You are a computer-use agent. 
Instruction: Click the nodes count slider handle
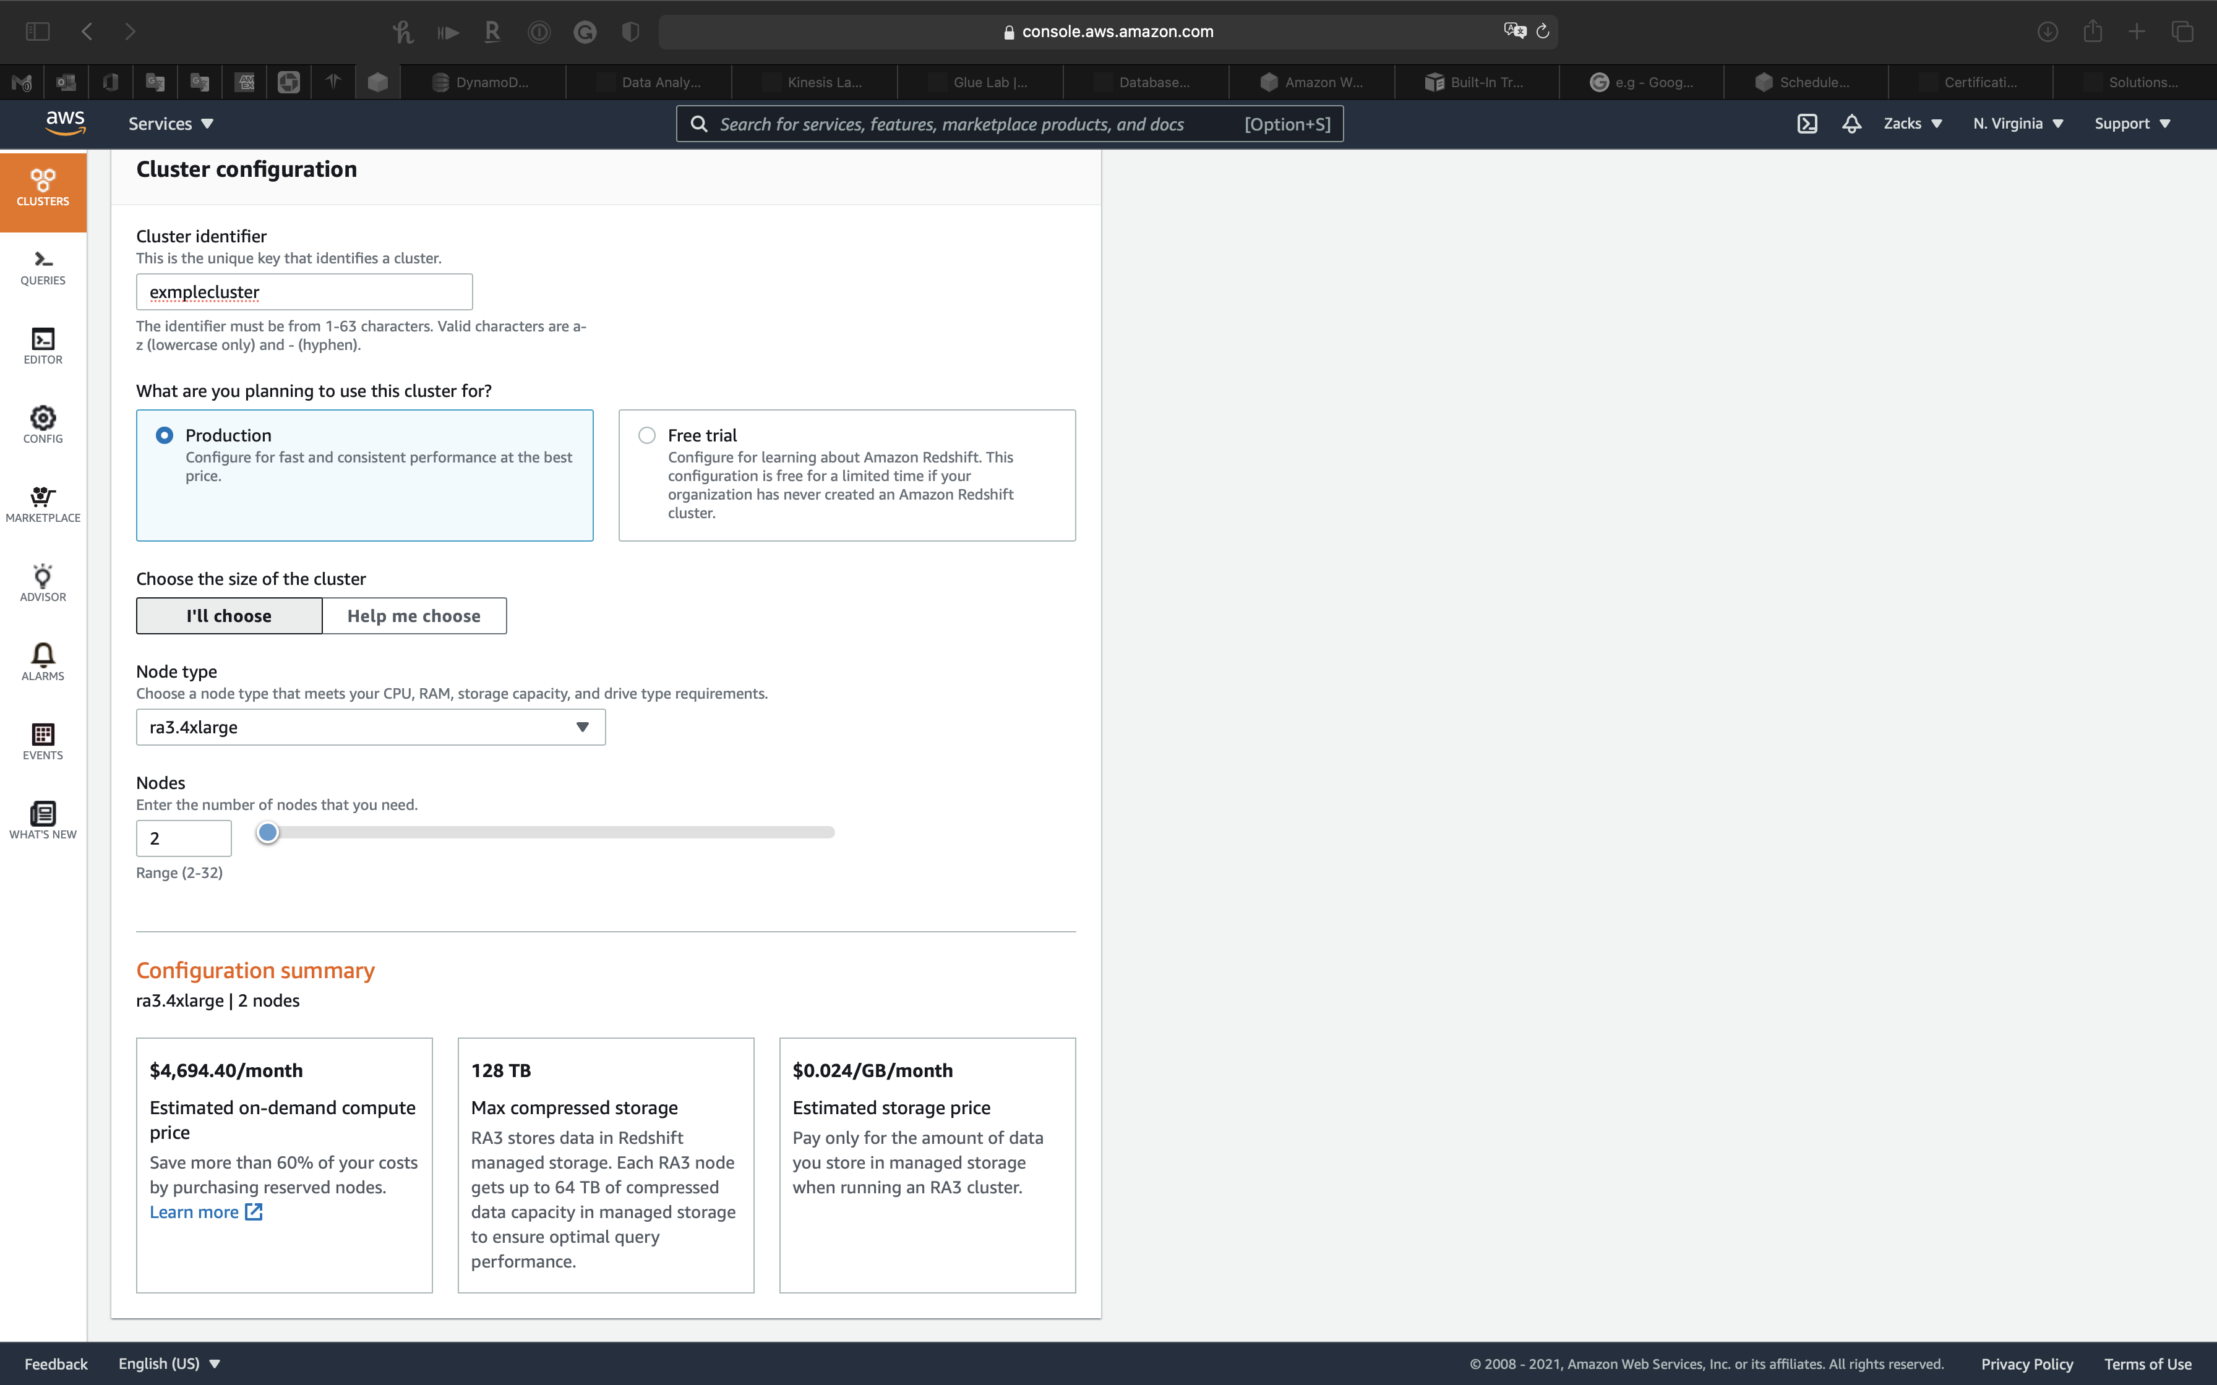(x=267, y=833)
